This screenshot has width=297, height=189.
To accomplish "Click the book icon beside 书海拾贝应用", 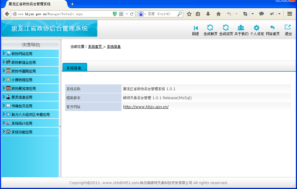I will coord(8,106).
